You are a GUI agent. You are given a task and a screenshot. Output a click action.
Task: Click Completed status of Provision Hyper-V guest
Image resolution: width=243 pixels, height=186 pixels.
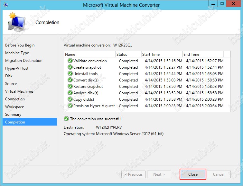(x=128, y=106)
